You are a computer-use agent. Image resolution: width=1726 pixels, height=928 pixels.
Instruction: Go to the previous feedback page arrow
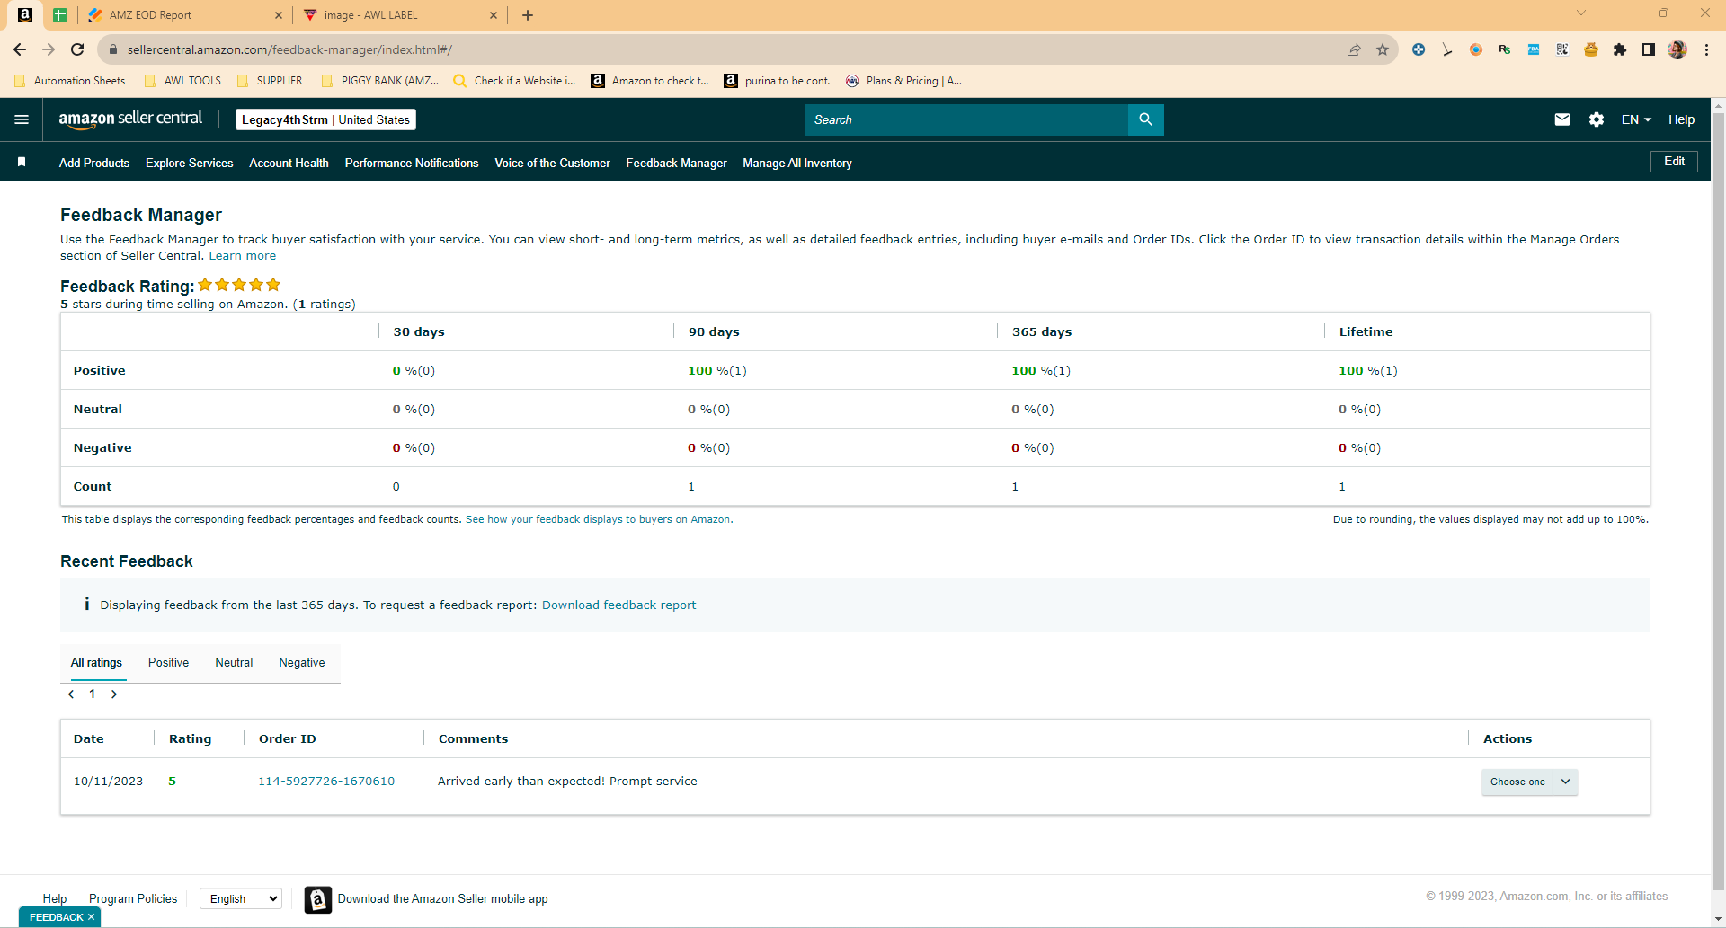coord(71,694)
